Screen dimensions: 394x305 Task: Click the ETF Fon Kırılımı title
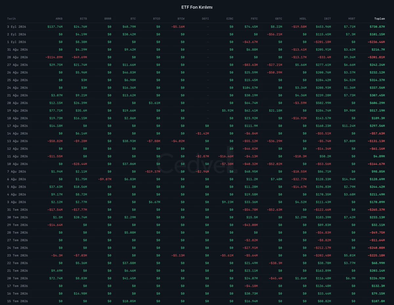click(197, 7)
